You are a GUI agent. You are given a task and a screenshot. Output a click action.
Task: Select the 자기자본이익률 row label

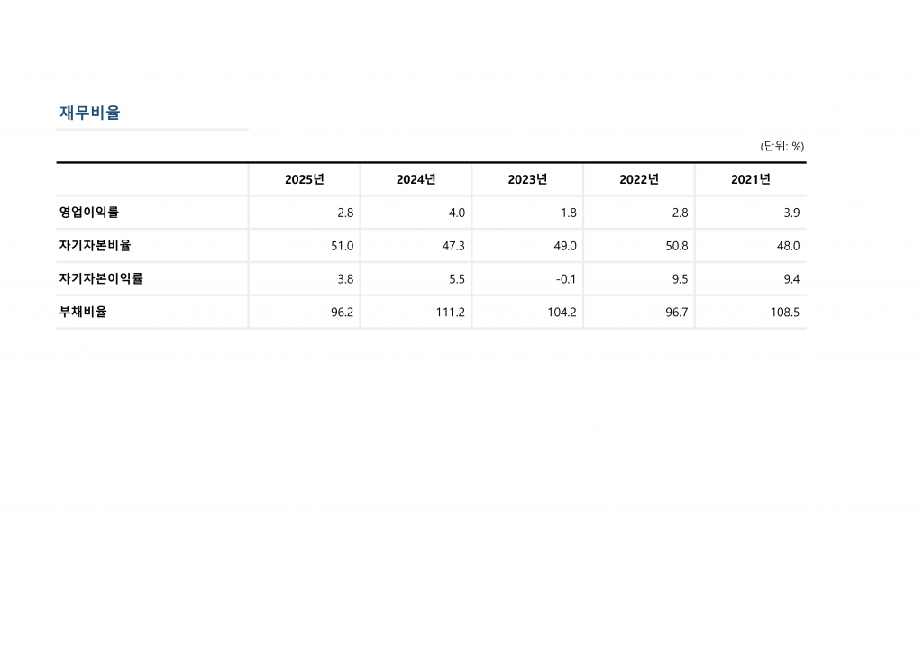coord(101,278)
